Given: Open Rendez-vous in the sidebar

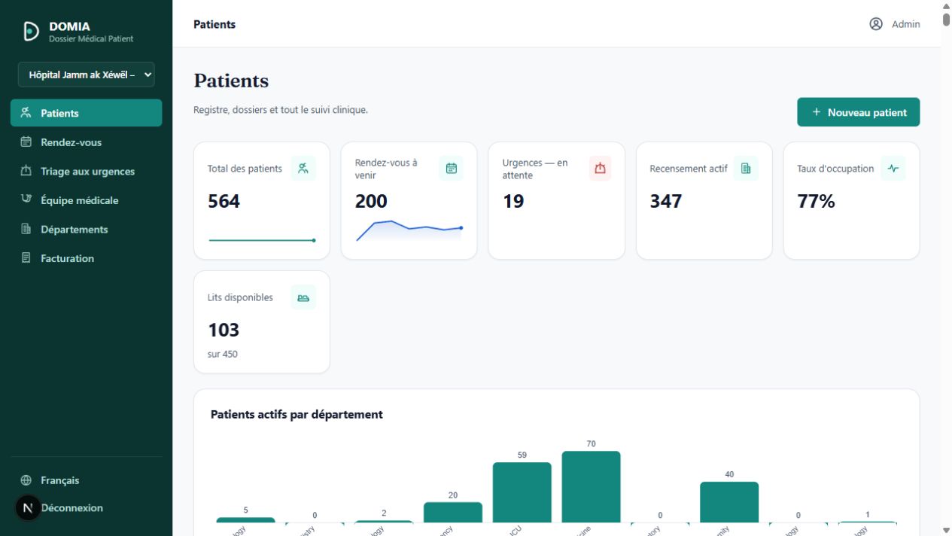Looking at the screenshot, I should (x=87, y=142).
